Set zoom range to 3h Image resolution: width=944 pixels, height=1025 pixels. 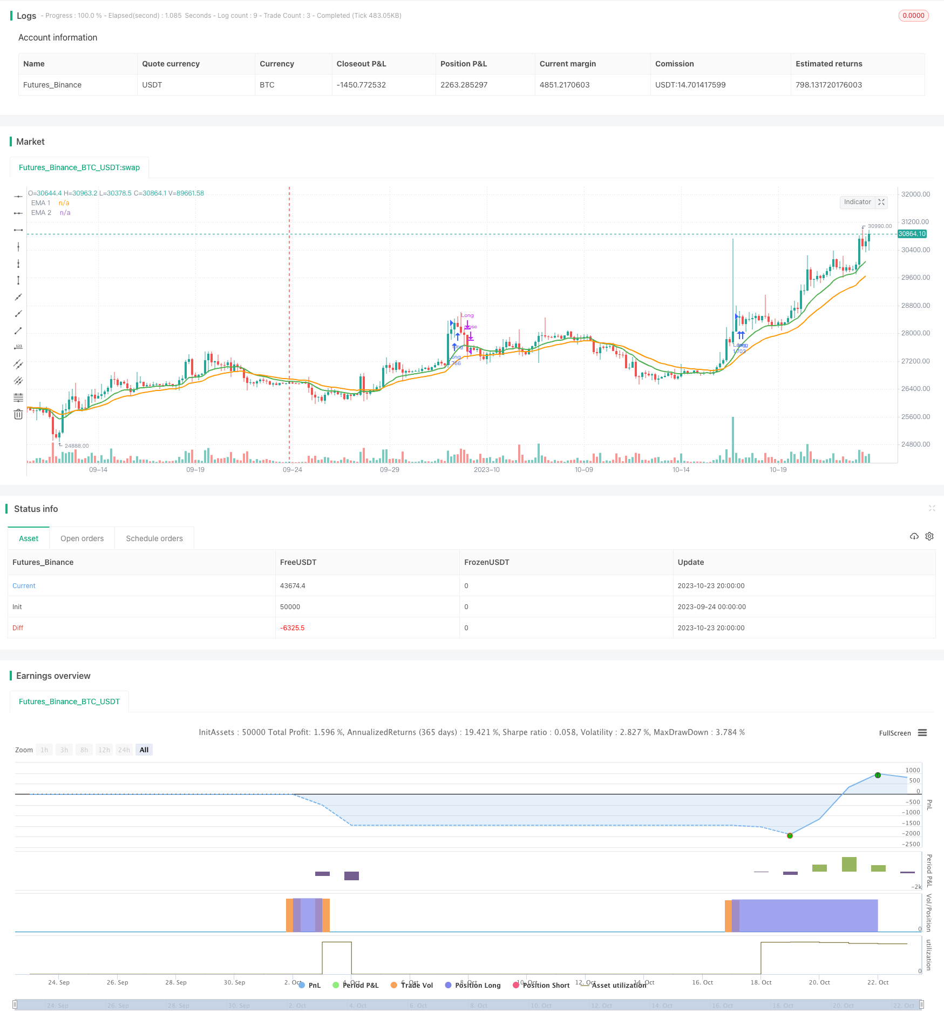click(x=64, y=750)
